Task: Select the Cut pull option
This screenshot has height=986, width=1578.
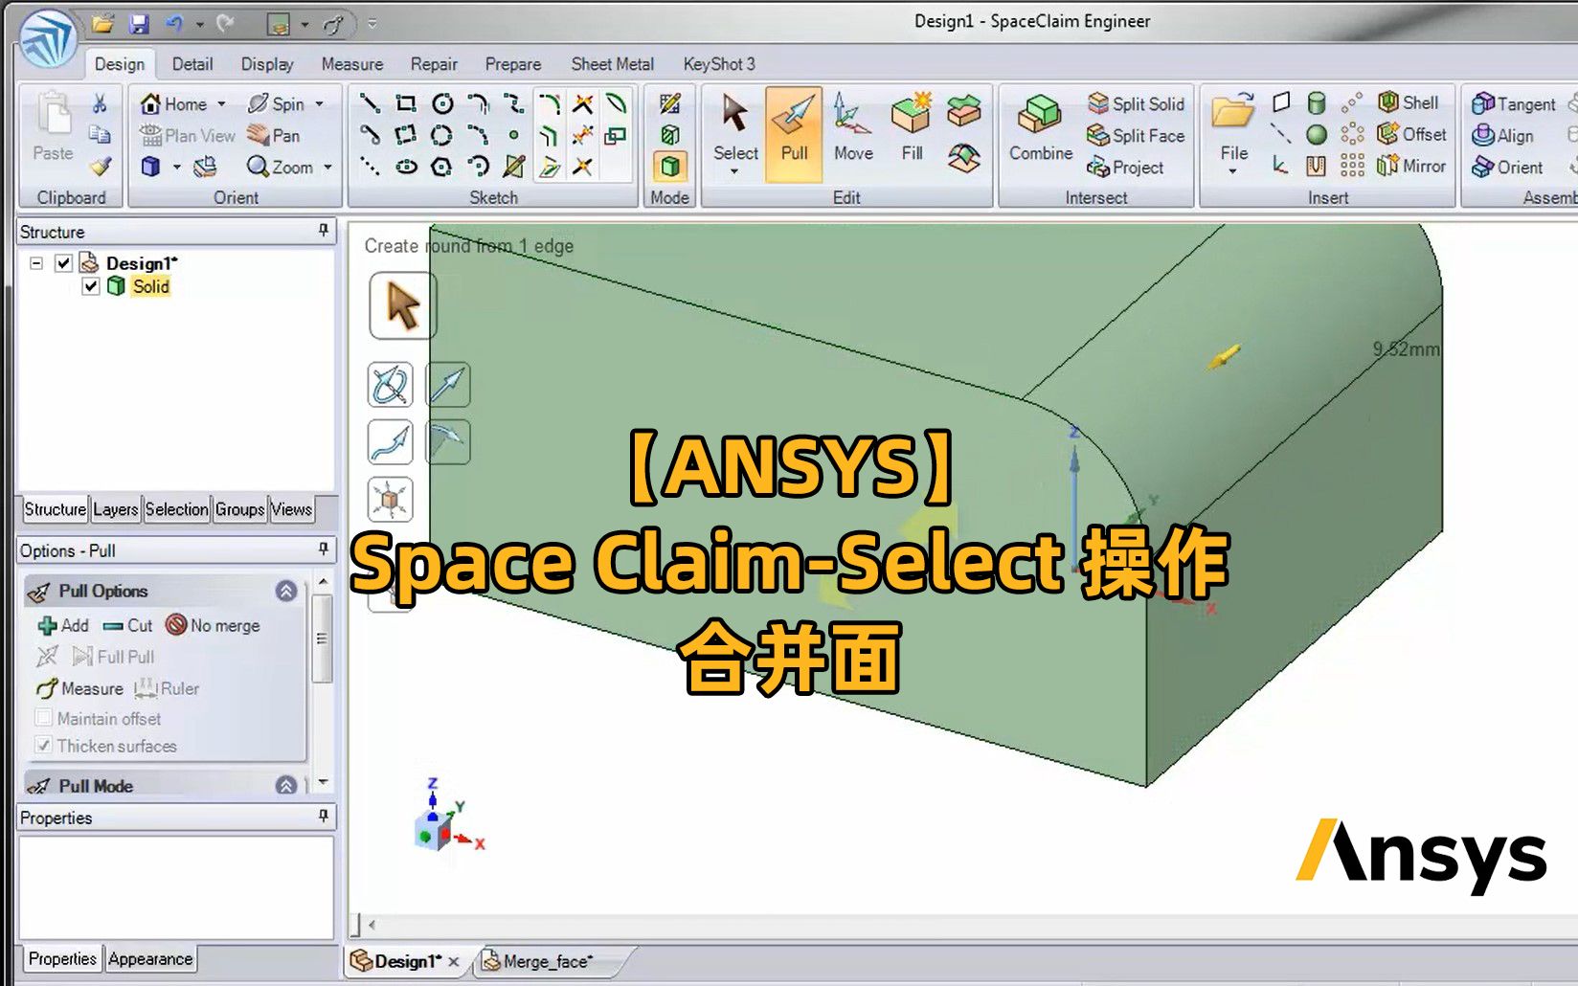Action: [x=127, y=625]
